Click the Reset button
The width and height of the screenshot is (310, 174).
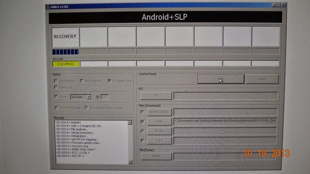point(262,79)
